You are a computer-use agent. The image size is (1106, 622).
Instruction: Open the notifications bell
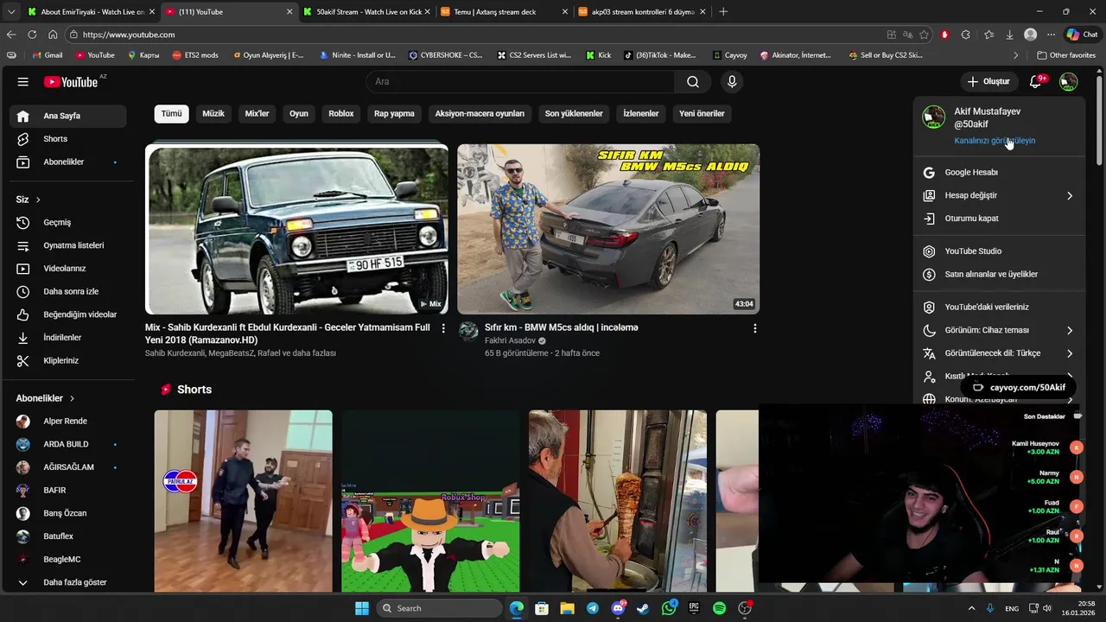pyautogui.click(x=1036, y=81)
